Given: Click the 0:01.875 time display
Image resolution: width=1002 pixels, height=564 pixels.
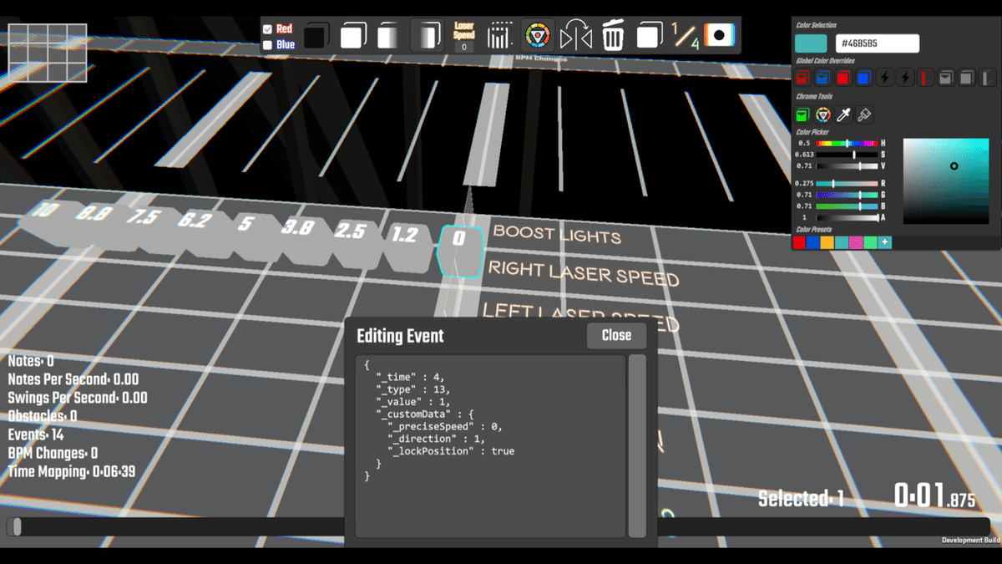Looking at the screenshot, I should [x=934, y=495].
